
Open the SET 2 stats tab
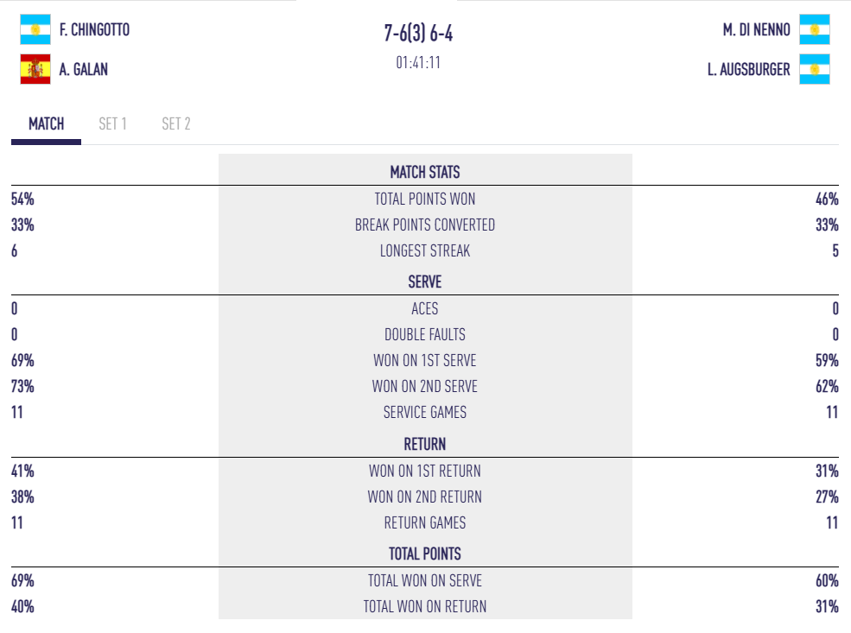point(176,123)
